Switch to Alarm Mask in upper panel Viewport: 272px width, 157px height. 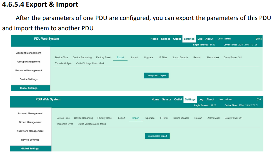[213, 57]
